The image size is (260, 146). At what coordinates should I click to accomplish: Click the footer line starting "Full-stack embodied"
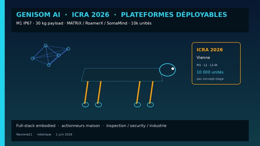[91, 126]
